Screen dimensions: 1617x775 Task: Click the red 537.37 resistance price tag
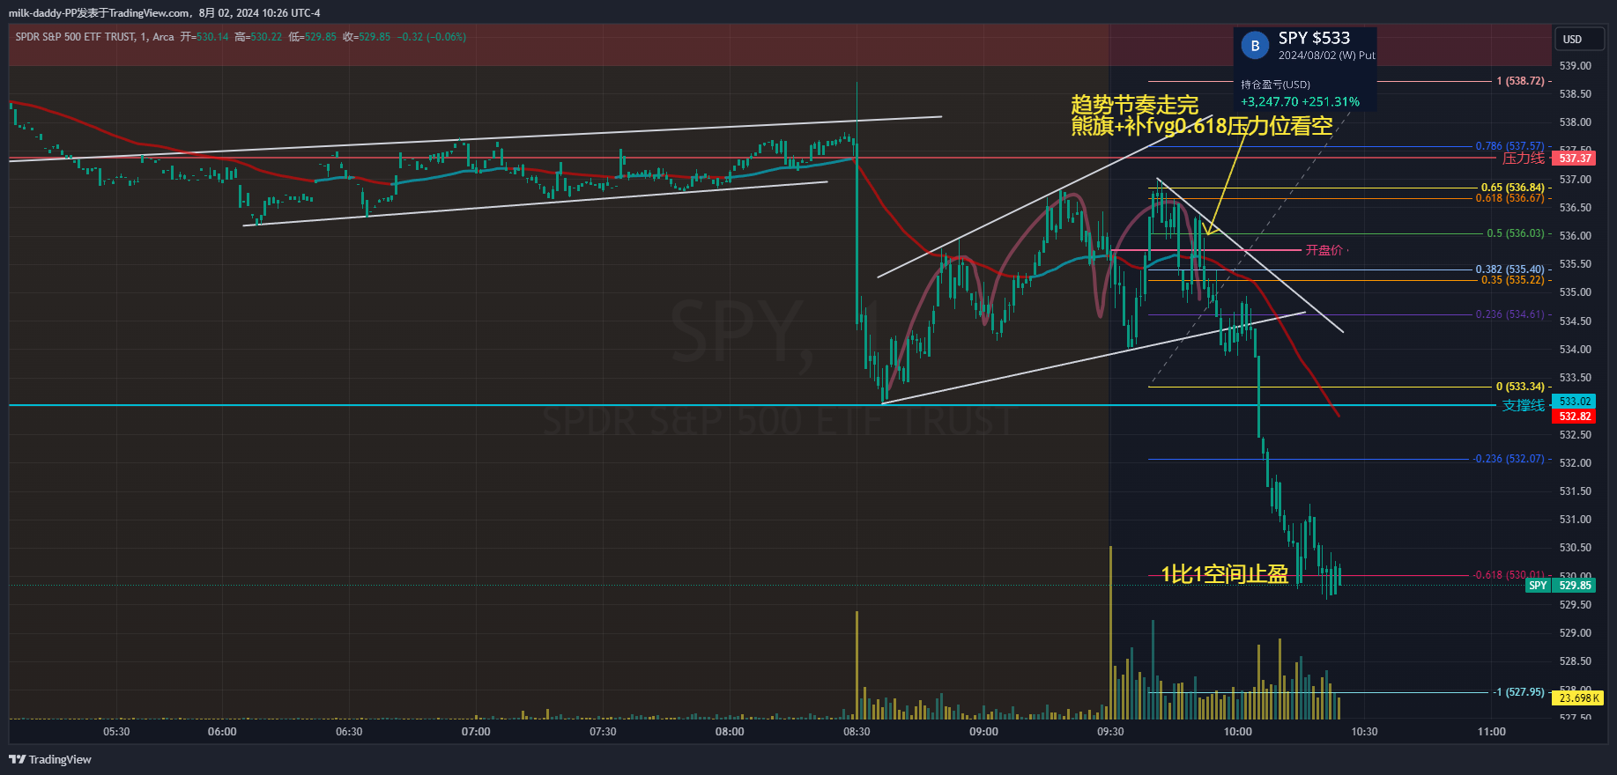pyautogui.click(x=1575, y=159)
